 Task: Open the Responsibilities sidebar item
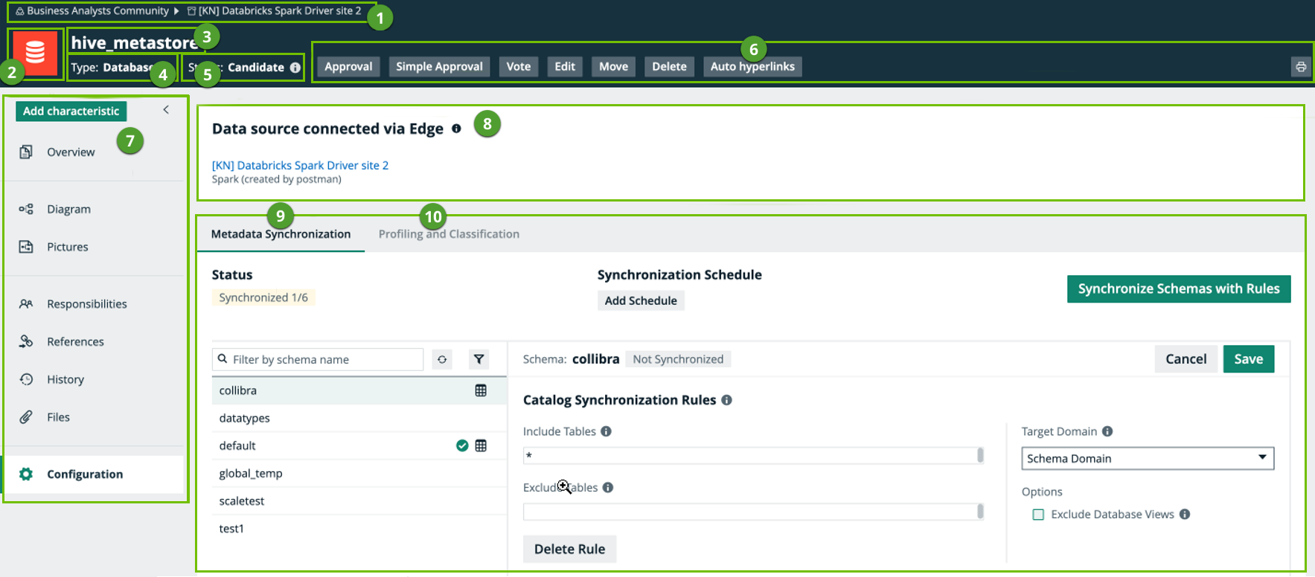[x=86, y=304]
